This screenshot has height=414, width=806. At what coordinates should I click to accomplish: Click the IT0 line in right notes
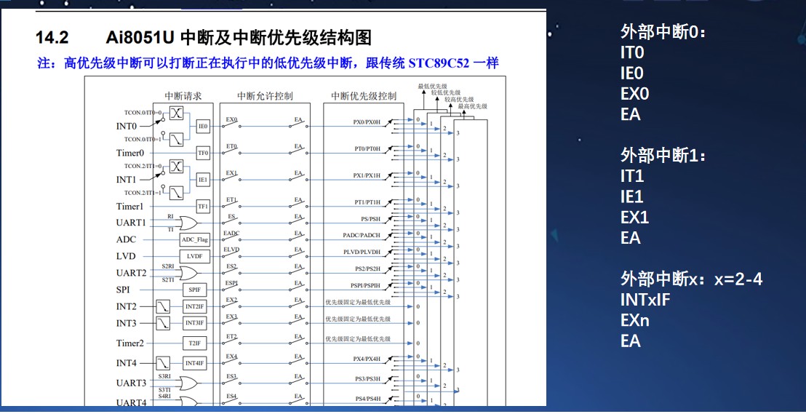[x=632, y=53]
